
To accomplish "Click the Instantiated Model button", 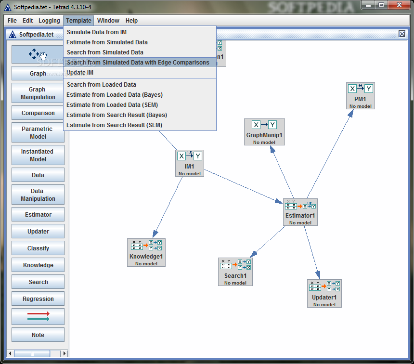I will [x=38, y=156].
